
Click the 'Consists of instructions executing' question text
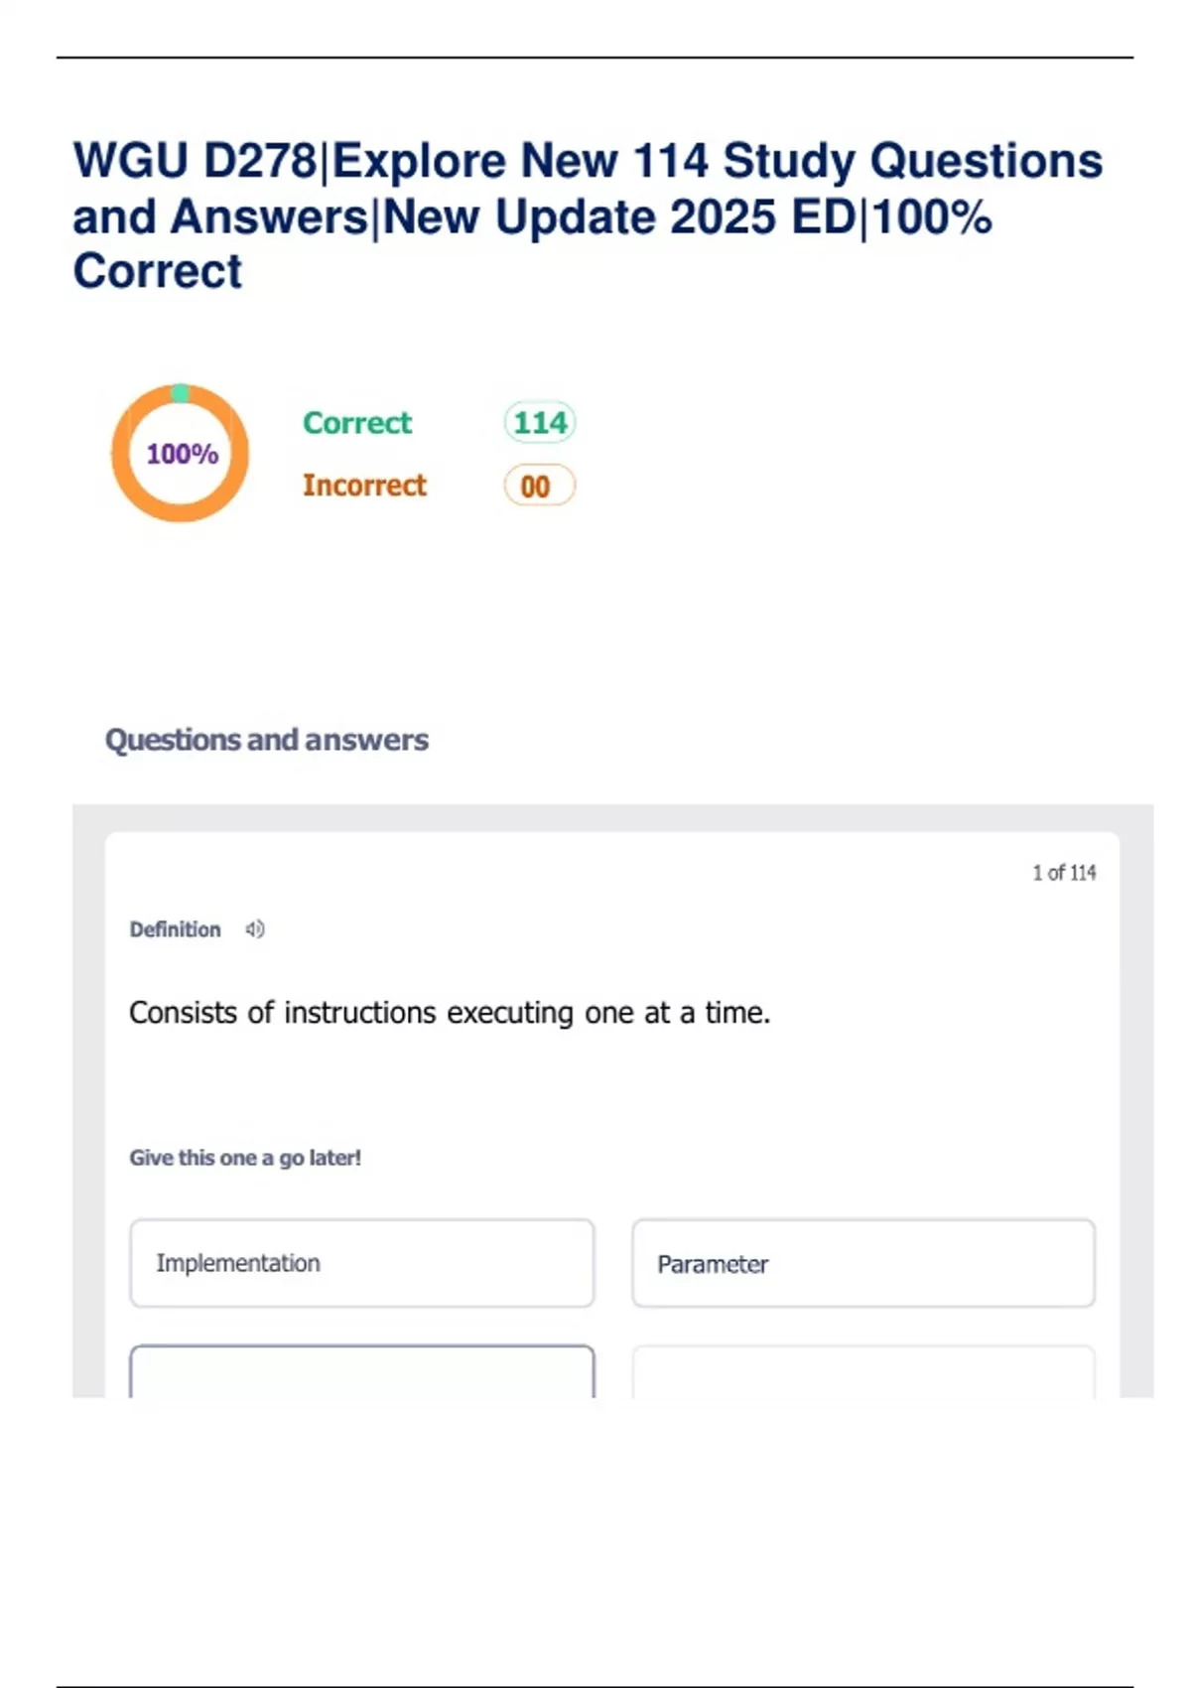449,1013
